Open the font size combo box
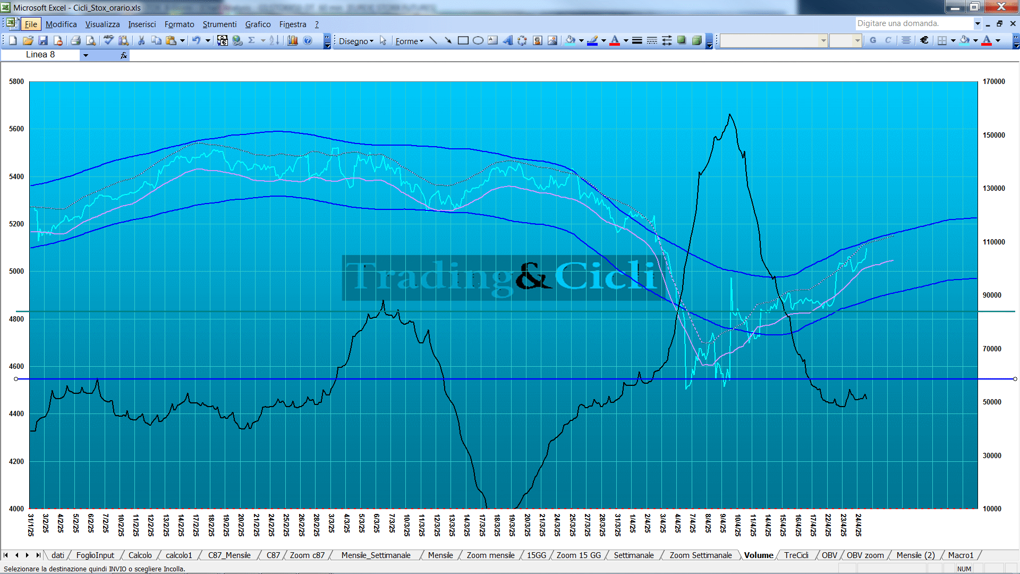Image resolution: width=1020 pixels, height=574 pixels. pos(845,40)
